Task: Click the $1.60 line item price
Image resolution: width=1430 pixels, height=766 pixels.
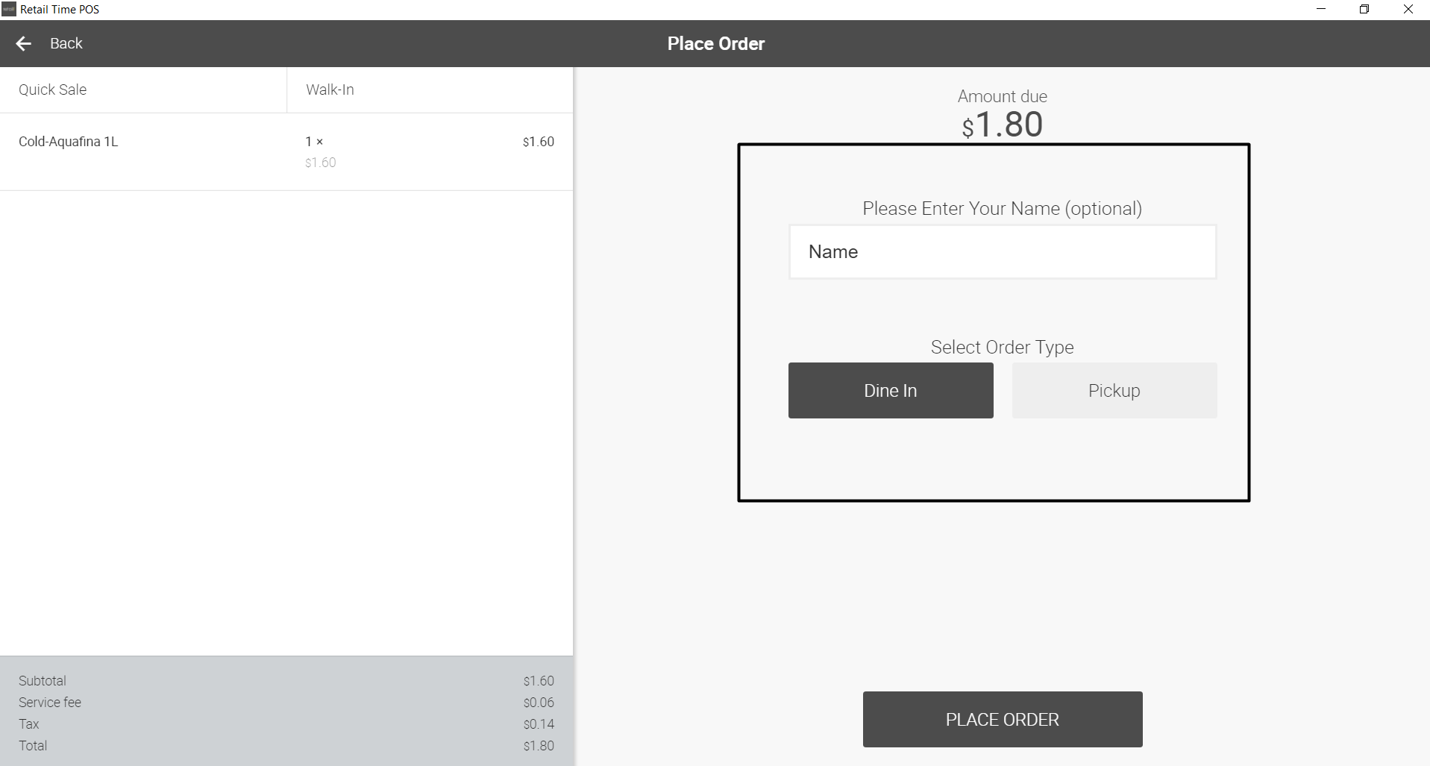Action: (538, 142)
